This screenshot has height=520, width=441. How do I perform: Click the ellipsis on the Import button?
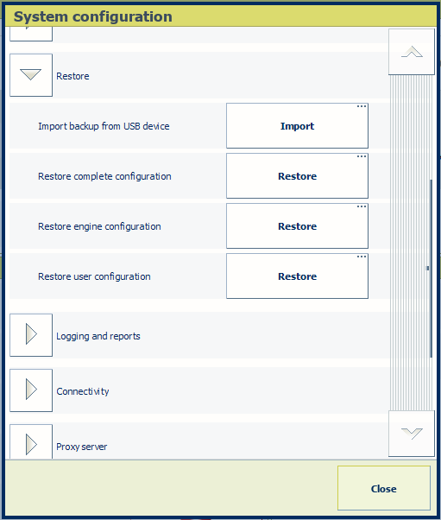pyautogui.click(x=362, y=106)
